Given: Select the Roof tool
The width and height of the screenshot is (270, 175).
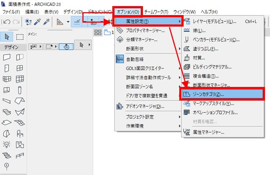Looking at the screenshot, I should pyautogui.click(x=20, y=101).
